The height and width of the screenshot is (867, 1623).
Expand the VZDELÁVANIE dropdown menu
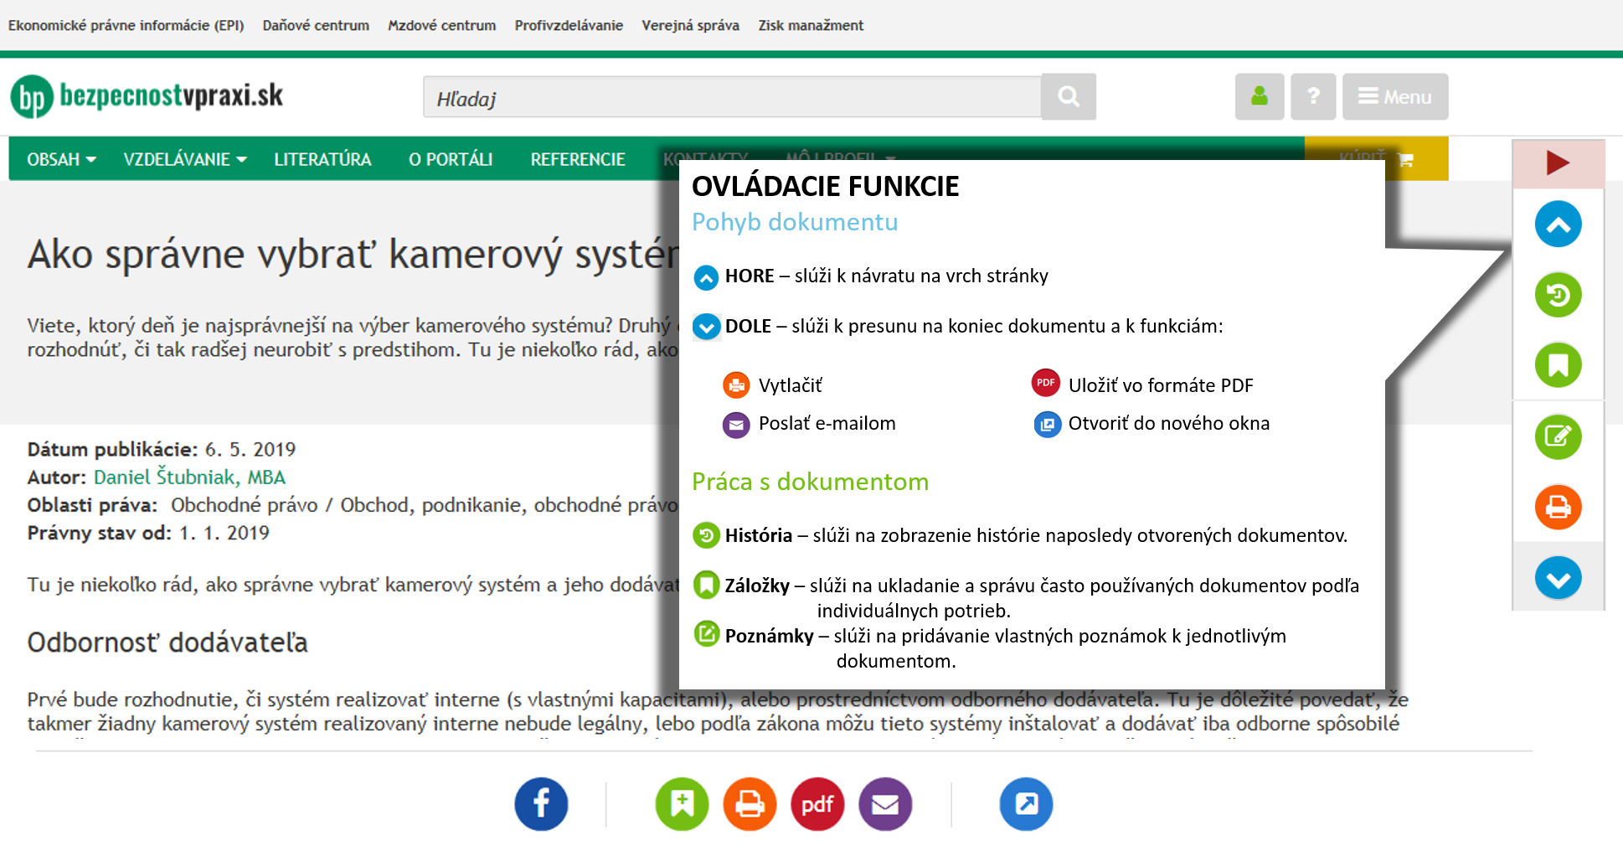coord(184,159)
